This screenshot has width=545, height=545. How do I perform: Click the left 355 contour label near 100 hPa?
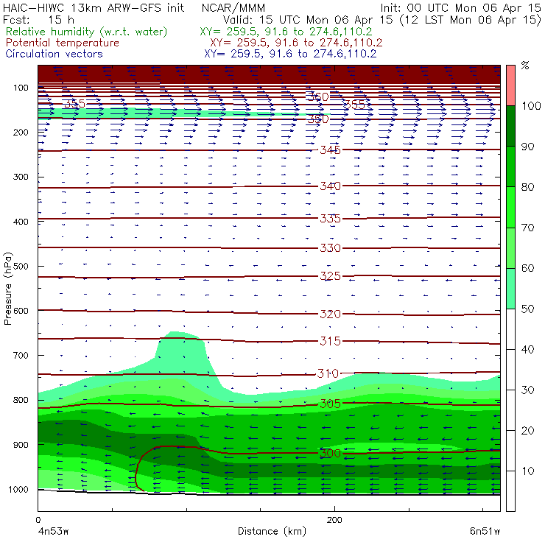pos(74,104)
